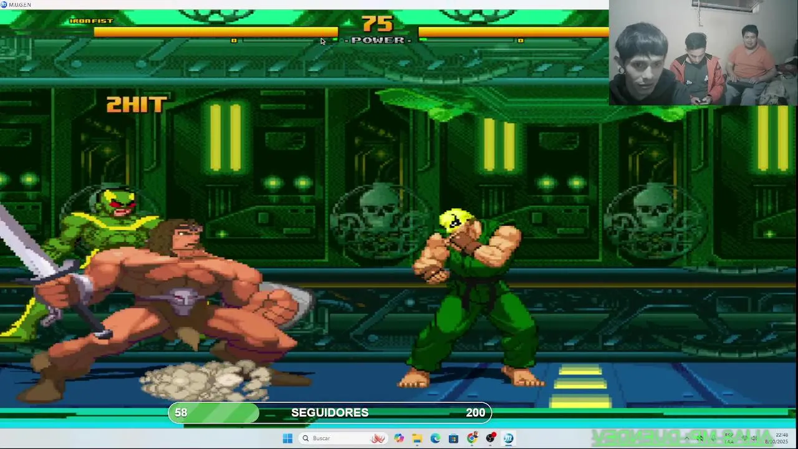The image size is (798, 449).
Task: Open File Explorer from the taskbar
Action: (417, 438)
